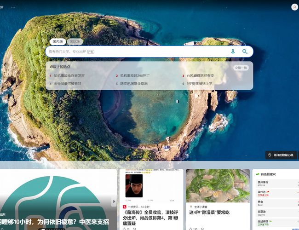Open hot topic 坠机事故幸存者发声
Image resolution: width=299 pixels, height=230 pixels.
[x=69, y=76]
